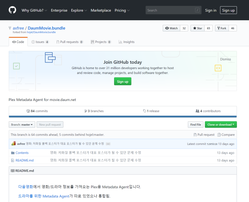Click the New pull request button

(x=50, y=125)
